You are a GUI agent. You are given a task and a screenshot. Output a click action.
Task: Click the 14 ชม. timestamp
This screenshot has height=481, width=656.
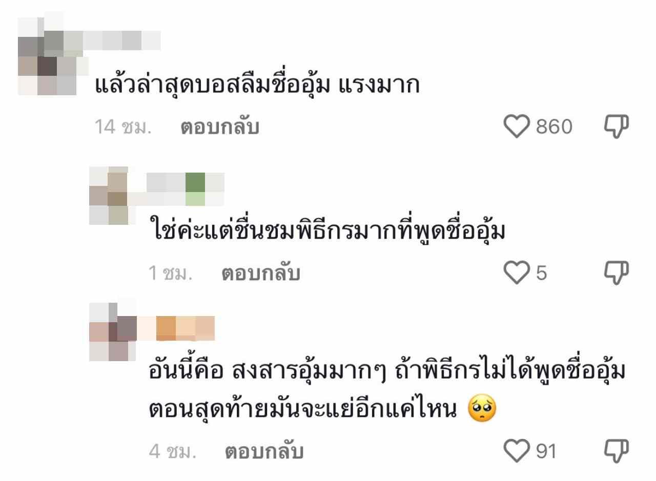click(124, 127)
